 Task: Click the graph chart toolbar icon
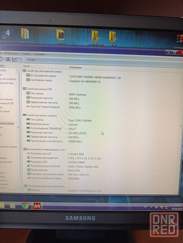click(x=15, y=59)
